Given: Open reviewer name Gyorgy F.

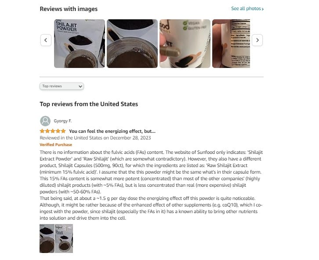Looking at the screenshot, I should [x=63, y=121].
